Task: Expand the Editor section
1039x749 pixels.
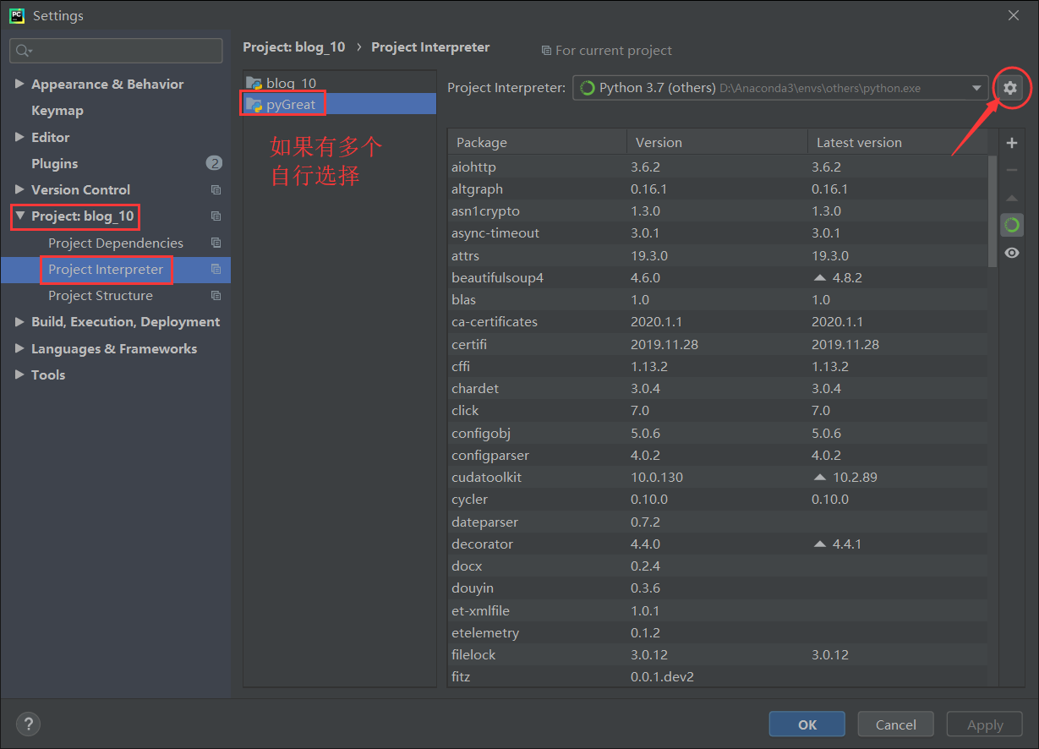Action: 19,137
